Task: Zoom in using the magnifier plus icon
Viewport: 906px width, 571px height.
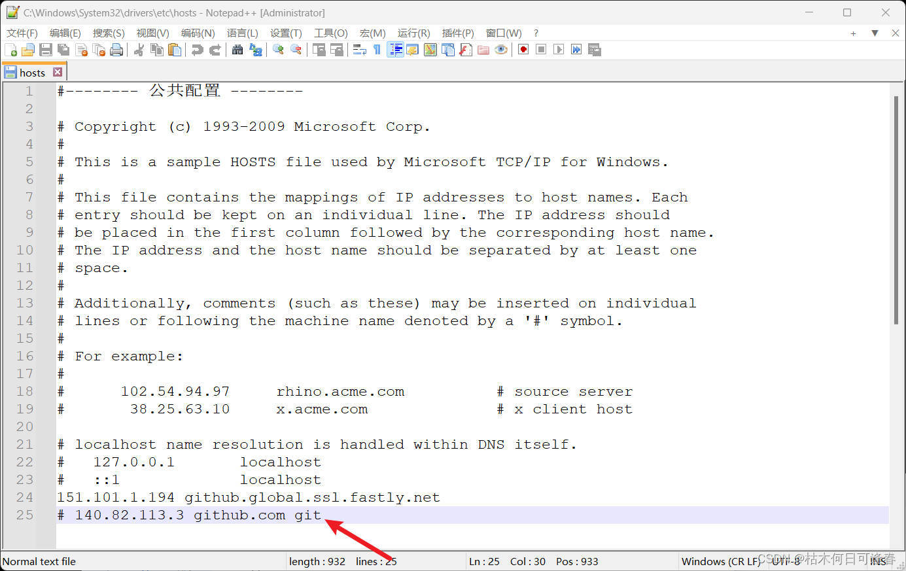Action: [278, 50]
